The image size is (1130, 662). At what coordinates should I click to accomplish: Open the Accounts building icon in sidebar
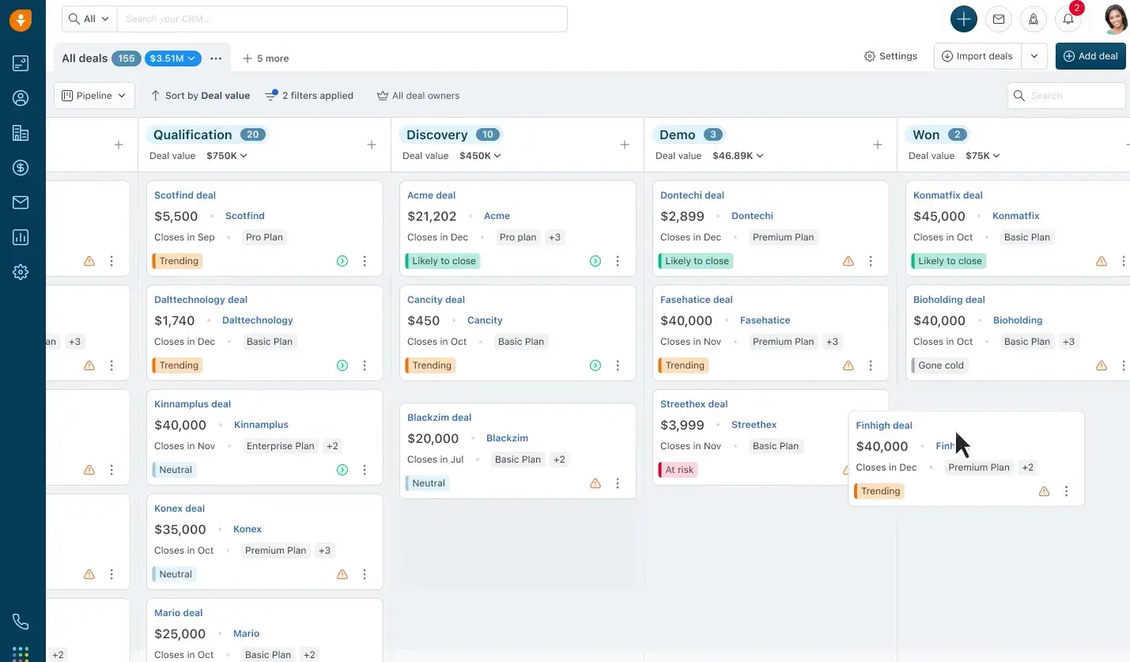(x=21, y=133)
